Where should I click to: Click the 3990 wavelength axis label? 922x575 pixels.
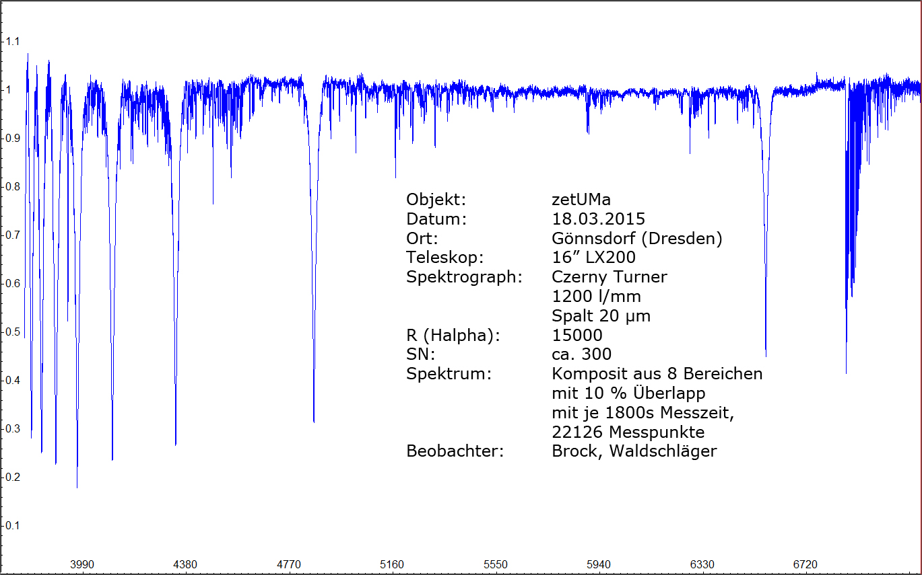coord(82,564)
